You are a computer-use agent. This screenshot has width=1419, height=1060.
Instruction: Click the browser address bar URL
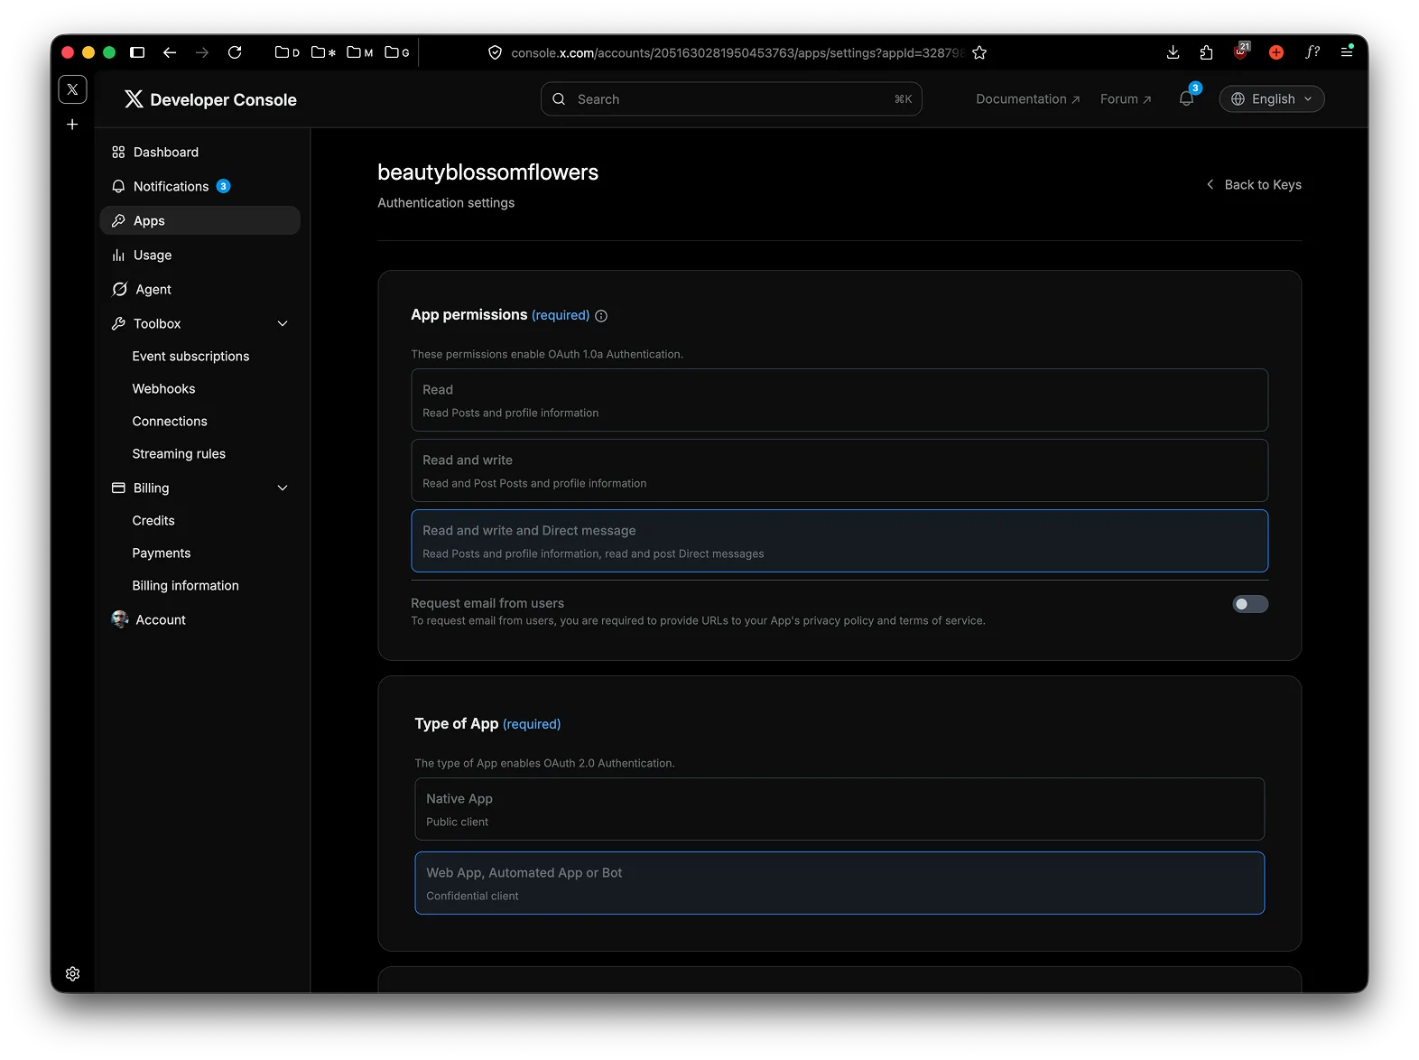[x=737, y=53]
